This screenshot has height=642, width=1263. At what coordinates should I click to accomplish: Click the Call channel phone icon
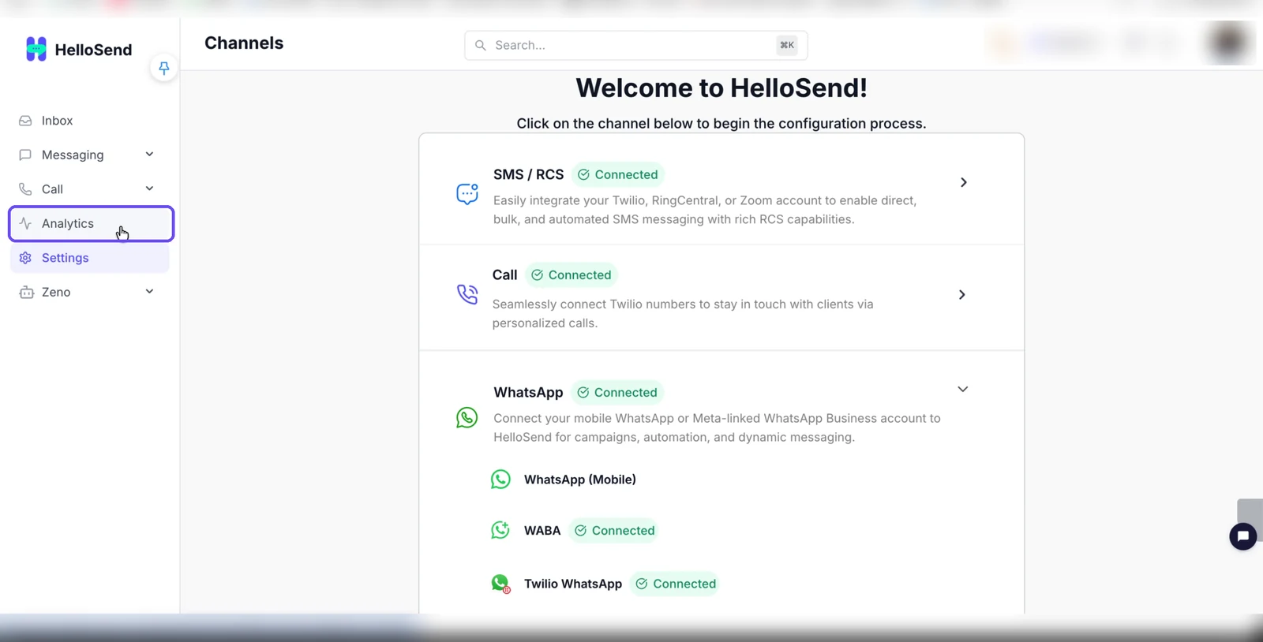point(467,294)
